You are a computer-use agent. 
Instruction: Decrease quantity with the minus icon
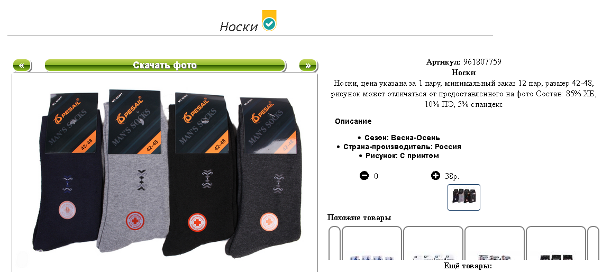pyautogui.click(x=364, y=176)
